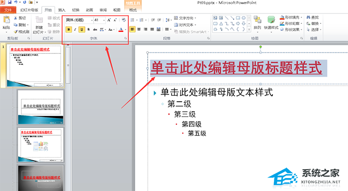This screenshot has width=348, height=191.
Task: Open the Font dialog launcher (字体)
Action: click(125, 38)
